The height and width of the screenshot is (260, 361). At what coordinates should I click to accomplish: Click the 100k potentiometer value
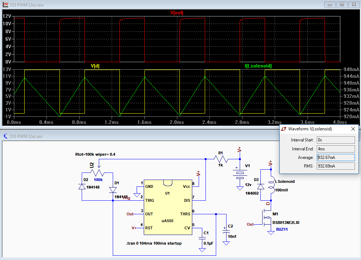point(98,180)
